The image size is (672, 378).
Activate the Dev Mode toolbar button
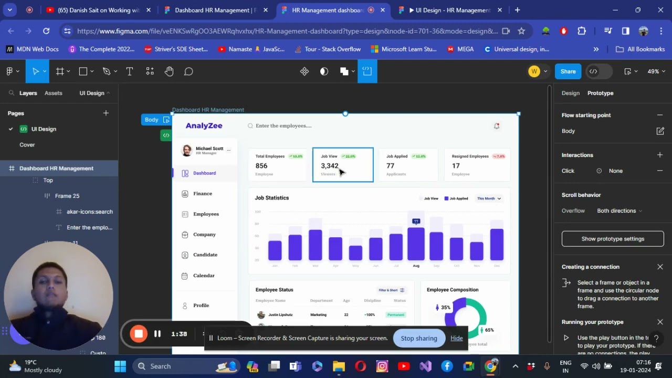[x=367, y=71]
